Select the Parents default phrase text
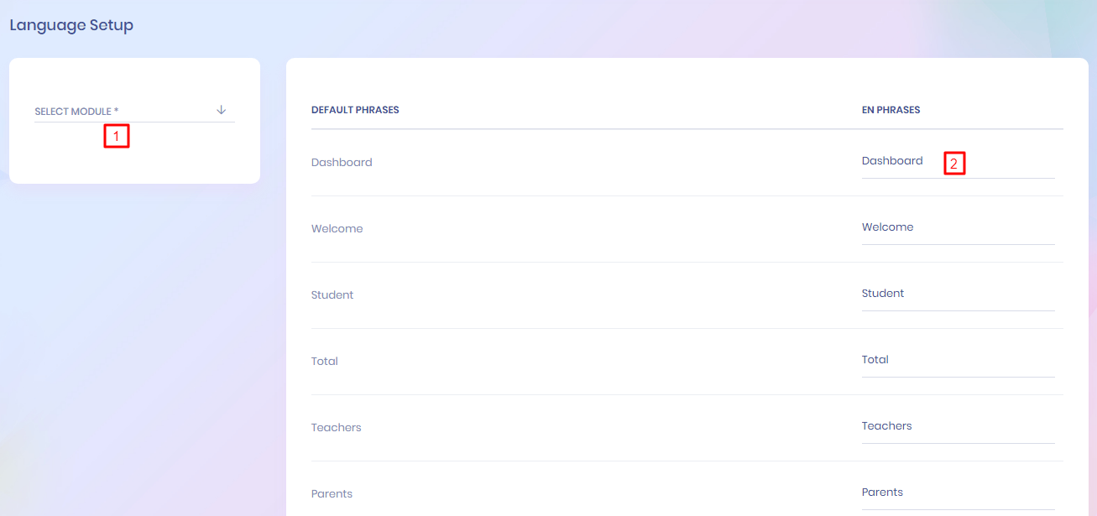This screenshot has width=1097, height=516. click(x=332, y=494)
